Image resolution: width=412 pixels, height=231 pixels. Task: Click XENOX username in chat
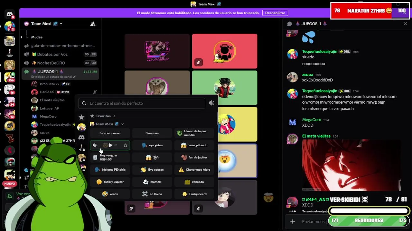(308, 75)
